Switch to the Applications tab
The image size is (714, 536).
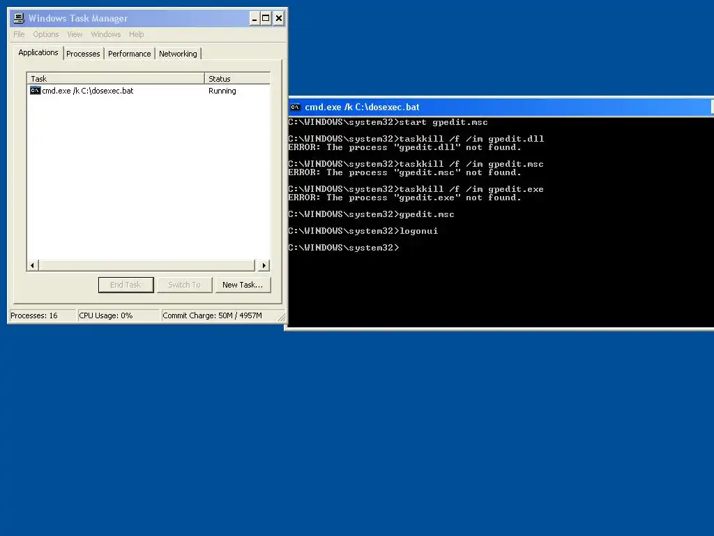pos(38,52)
